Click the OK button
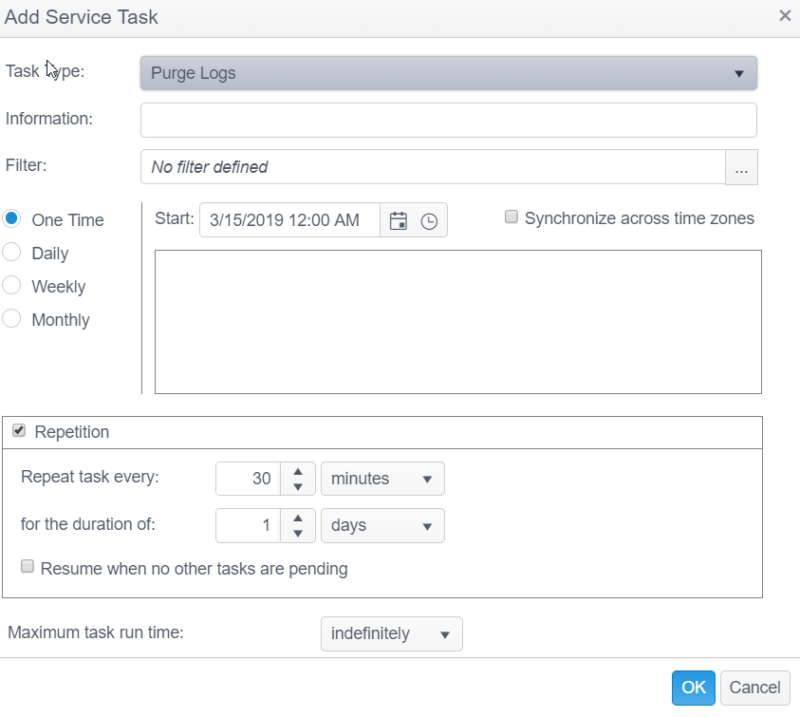The image size is (800, 717). pyautogui.click(x=693, y=688)
